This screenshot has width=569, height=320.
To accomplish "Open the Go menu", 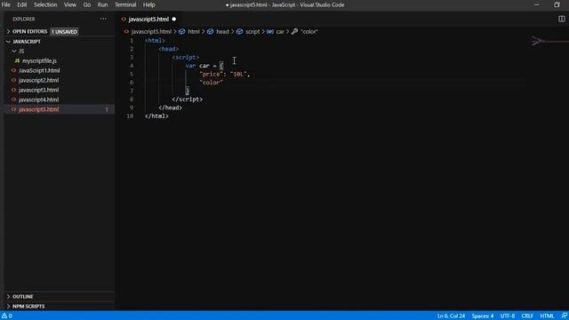I will tap(87, 4).
